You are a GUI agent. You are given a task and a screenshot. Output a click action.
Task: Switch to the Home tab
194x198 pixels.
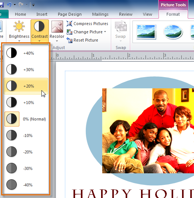click(21, 14)
